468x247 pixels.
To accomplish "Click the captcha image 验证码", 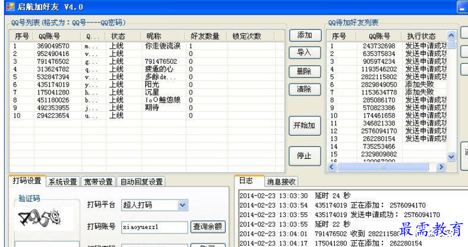I will pyautogui.click(x=44, y=219).
